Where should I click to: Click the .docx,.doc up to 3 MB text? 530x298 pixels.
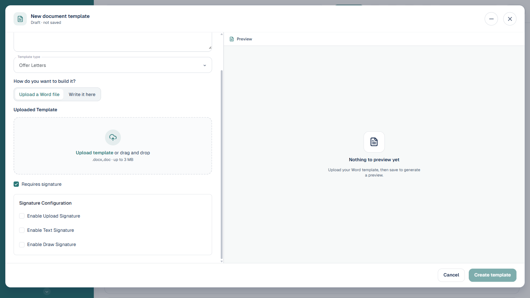[x=113, y=160]
